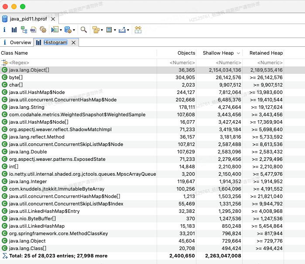This screenshot has width=305, height=264.
Task: Open dropdown arrow next to calculator icon
Action: [x=115, y=30]
